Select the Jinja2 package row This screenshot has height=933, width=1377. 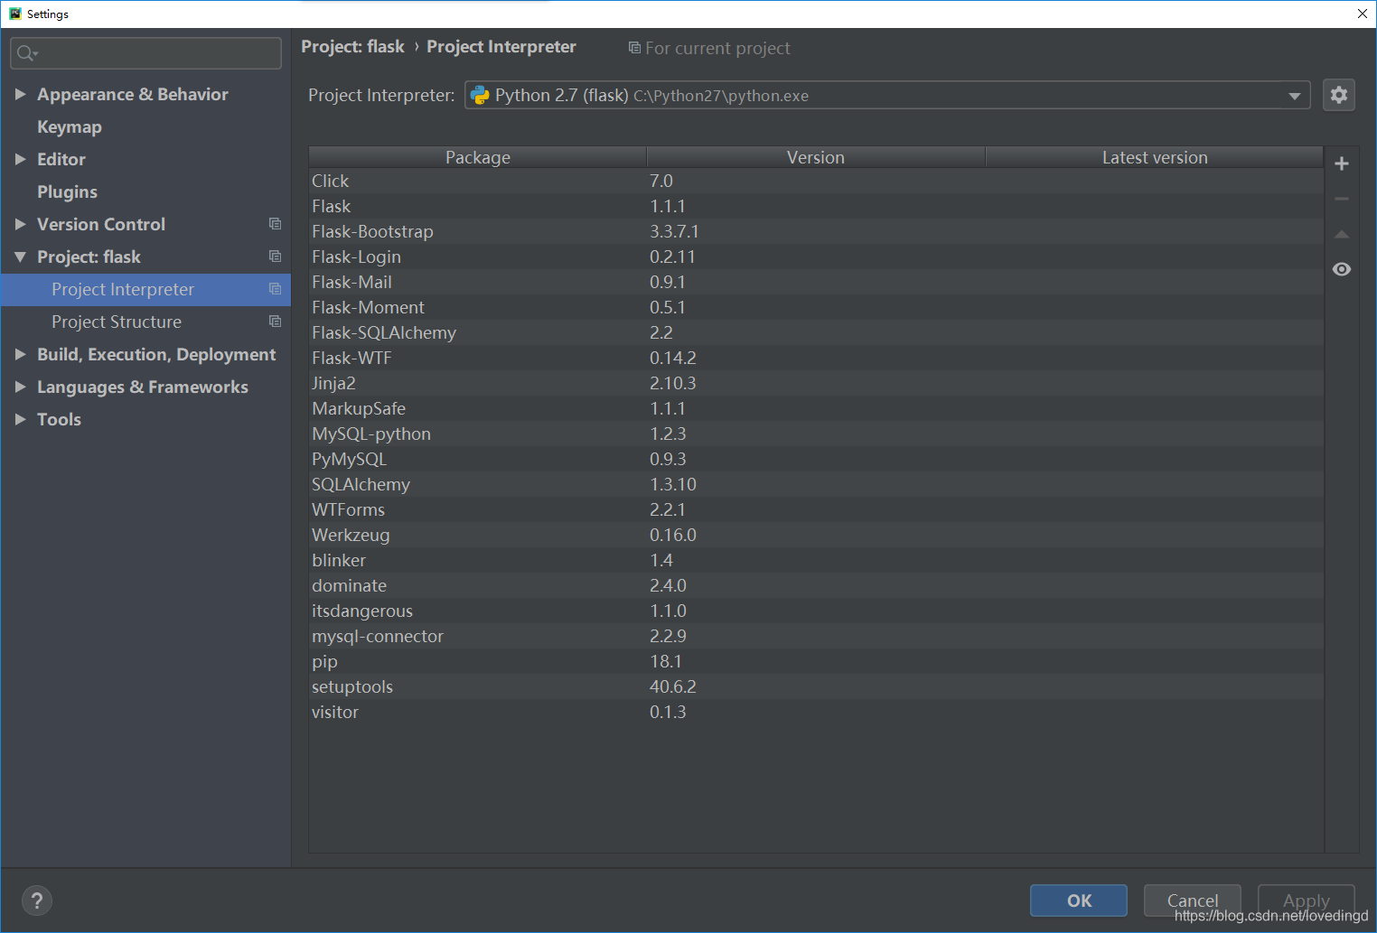coord(816,383)
